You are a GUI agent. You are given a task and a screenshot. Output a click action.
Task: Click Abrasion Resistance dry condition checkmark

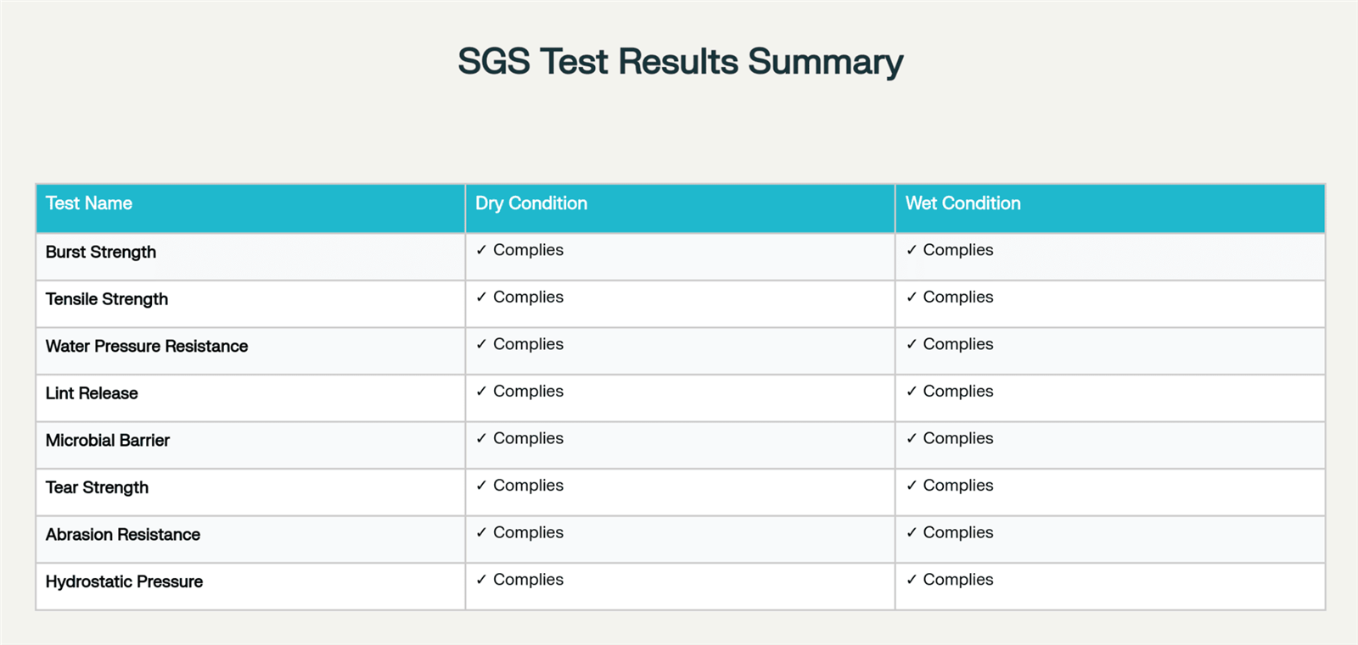481,532
